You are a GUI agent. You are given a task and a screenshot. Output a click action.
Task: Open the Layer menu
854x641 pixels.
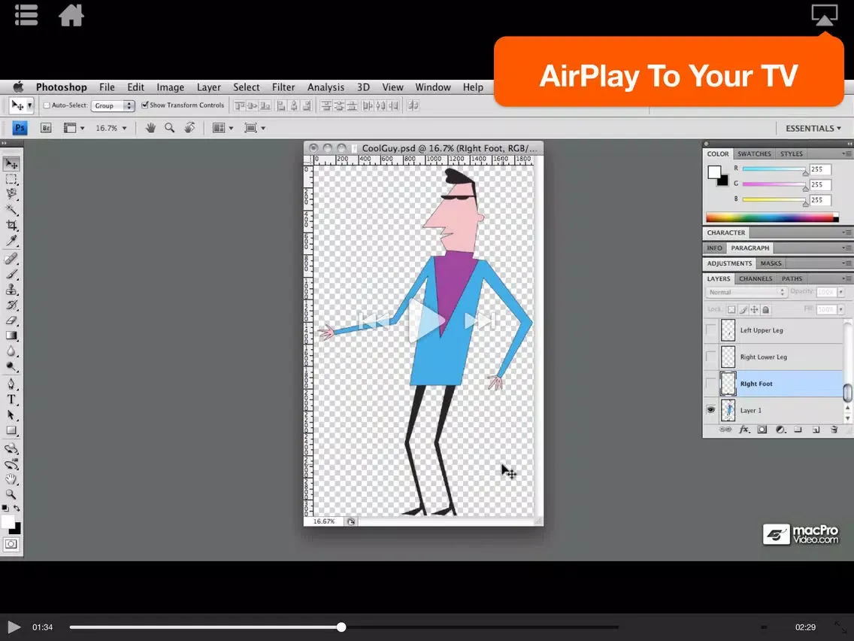208,87
